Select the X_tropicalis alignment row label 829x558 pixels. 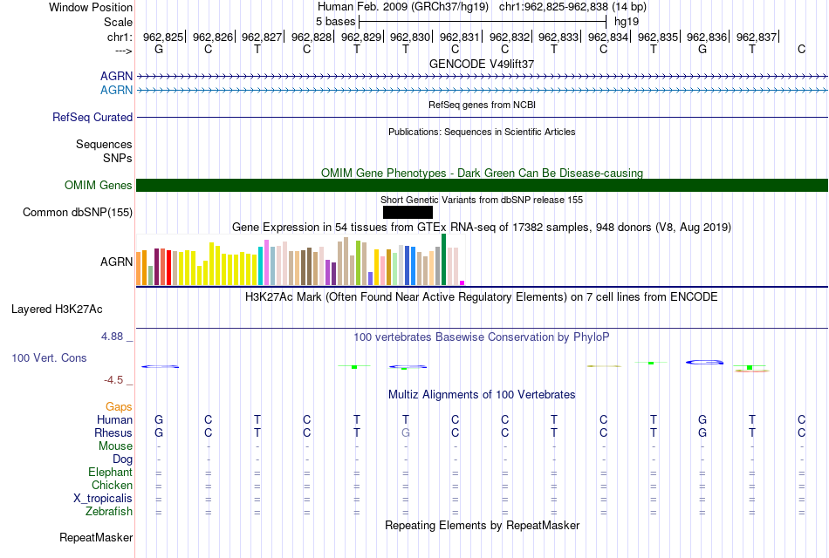click(103, 499)
